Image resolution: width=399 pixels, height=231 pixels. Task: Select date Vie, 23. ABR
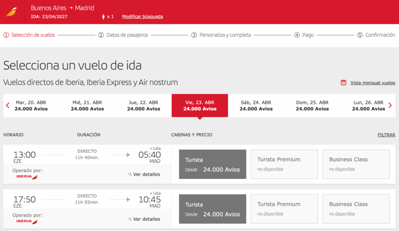(x=200, y=106)
